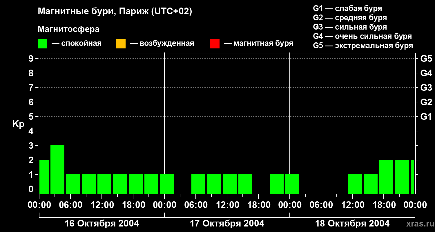This screenshot has height=232, width=435.
Task: Click the 'Магнитосфера' heading
Action: [x=68, y=29]
